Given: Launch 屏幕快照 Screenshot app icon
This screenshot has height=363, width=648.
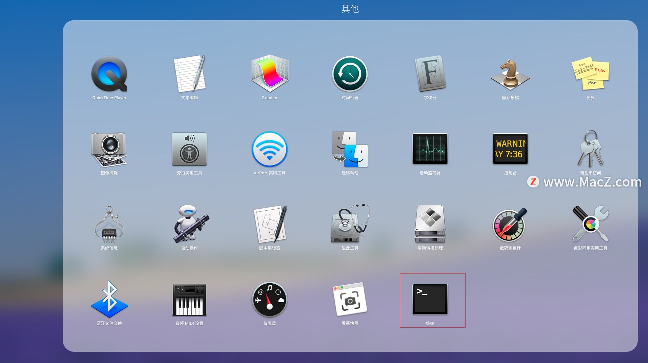Looking at the screenshot, I should coord(350,300).
